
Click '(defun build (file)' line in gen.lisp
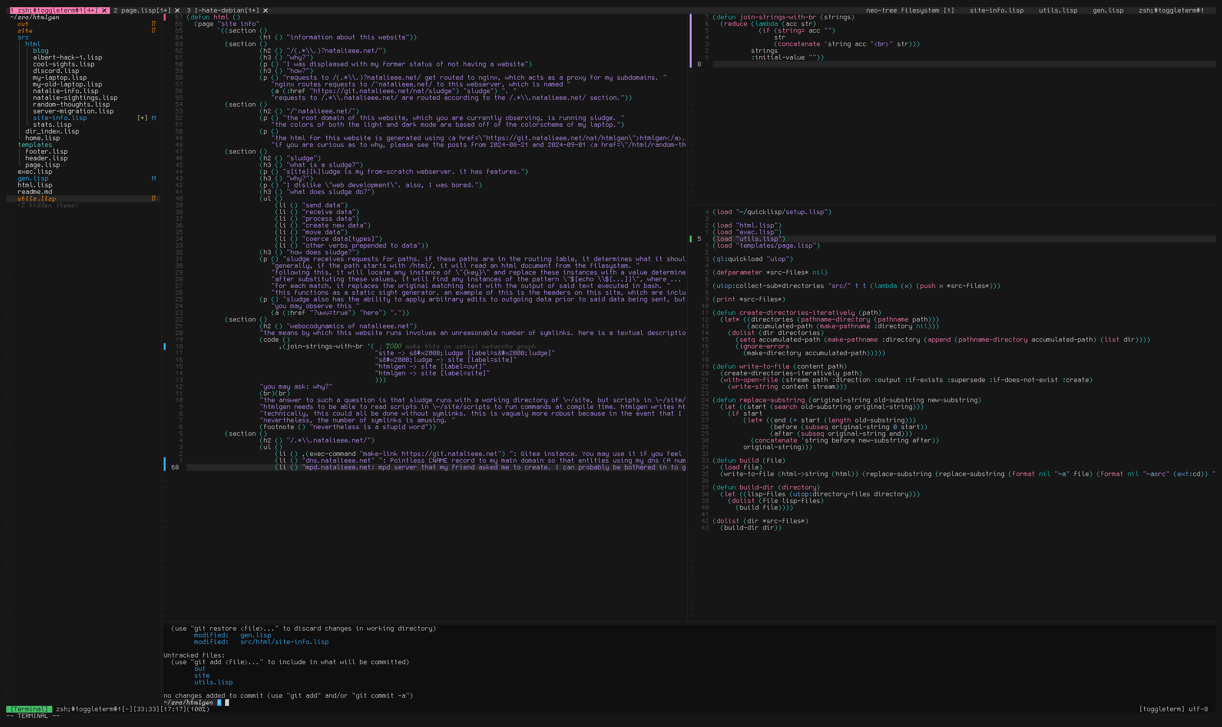[x=749, y=461]
